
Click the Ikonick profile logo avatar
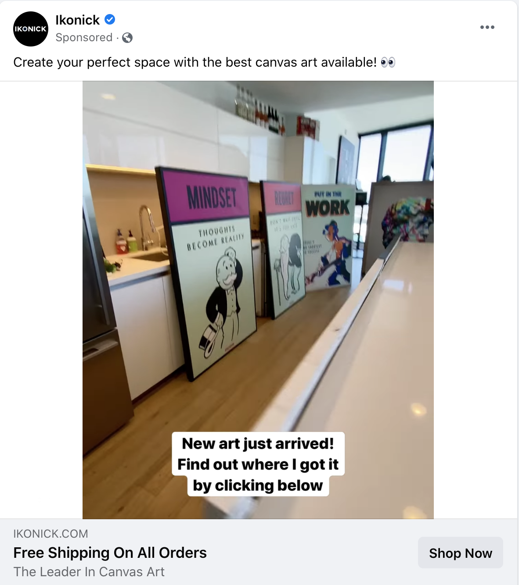31,29
